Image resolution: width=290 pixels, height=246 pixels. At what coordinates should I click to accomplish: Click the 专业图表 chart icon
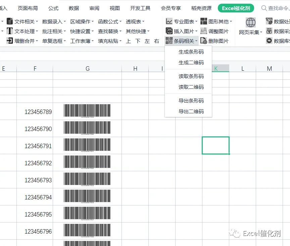click(169, 21)
